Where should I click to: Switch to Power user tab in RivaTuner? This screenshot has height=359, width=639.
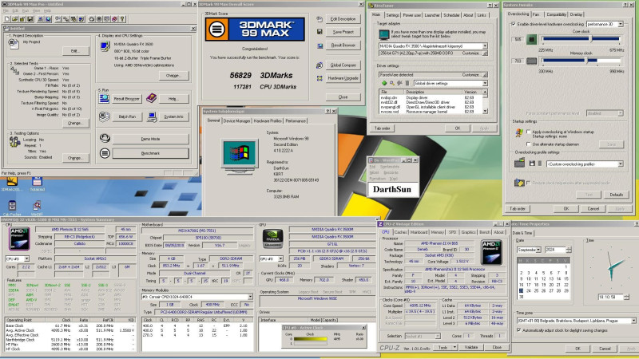pyautogui.click(x=411, y=15)
